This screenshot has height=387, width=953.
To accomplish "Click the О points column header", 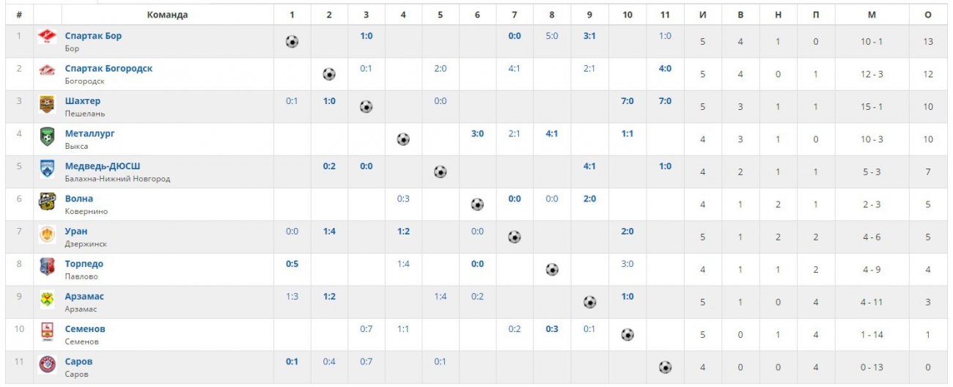I will click(928, 15).
